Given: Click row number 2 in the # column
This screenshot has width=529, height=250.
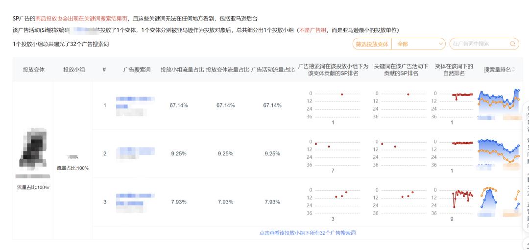Looking at the screenshot, I should (105, 154).
